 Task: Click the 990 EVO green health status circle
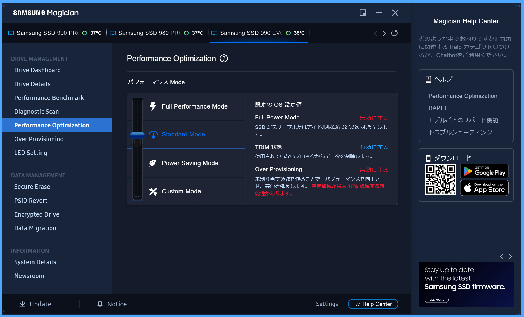288,33
